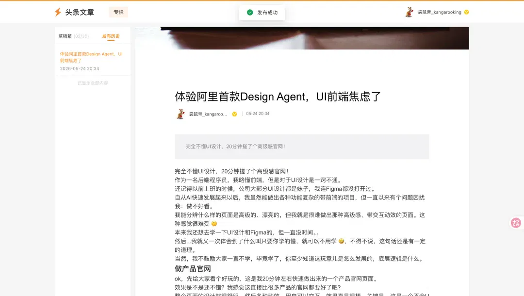This screenshot has height=296, width=524.
Task: Click 已显示全部内容 text in the sidebar
Action: [93, 83]
